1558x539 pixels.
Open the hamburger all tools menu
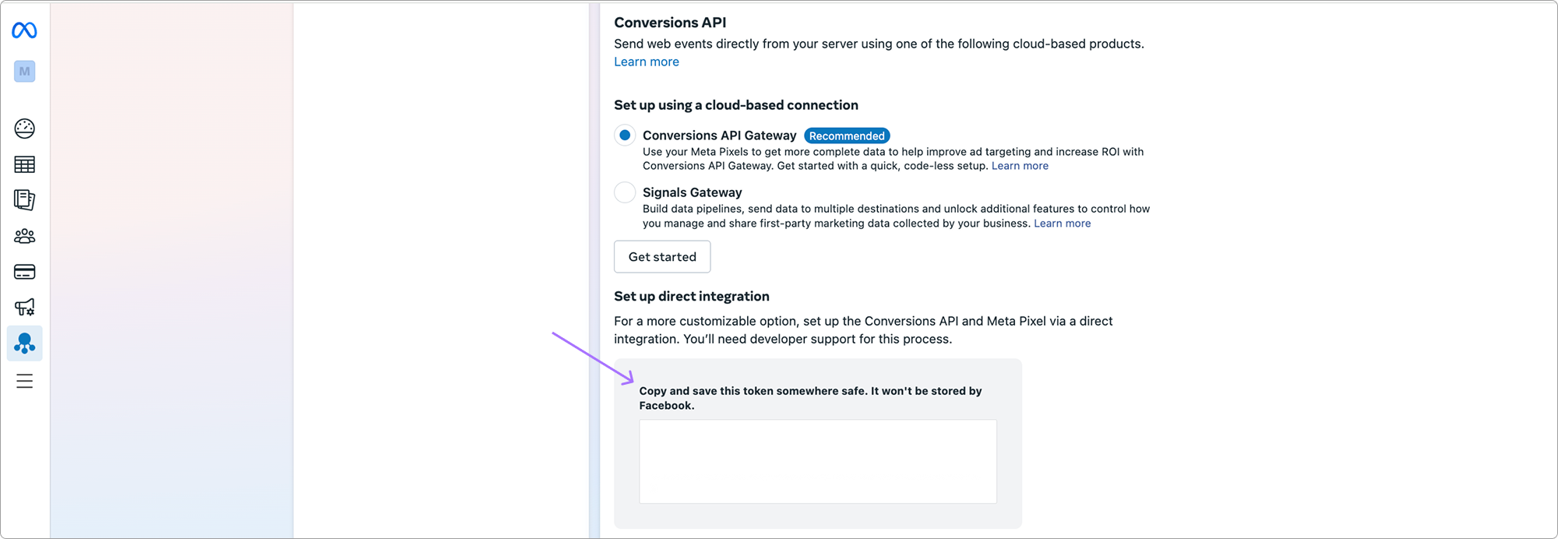tap(25, 381)
